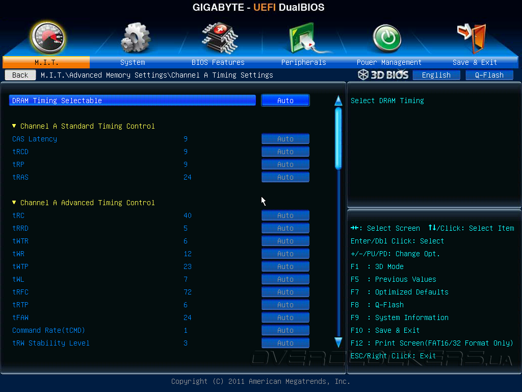Open the System gears icon
Screen dimensions: 522x392
[136, 38]
